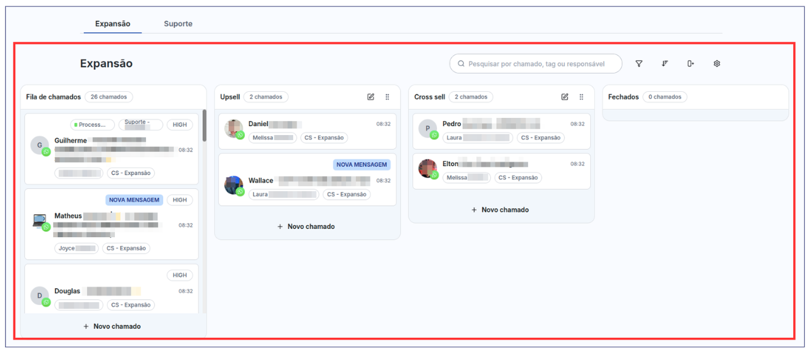Click the sort order icon
The height and width of the screenshot is (353, 811).
coord(665,63)
